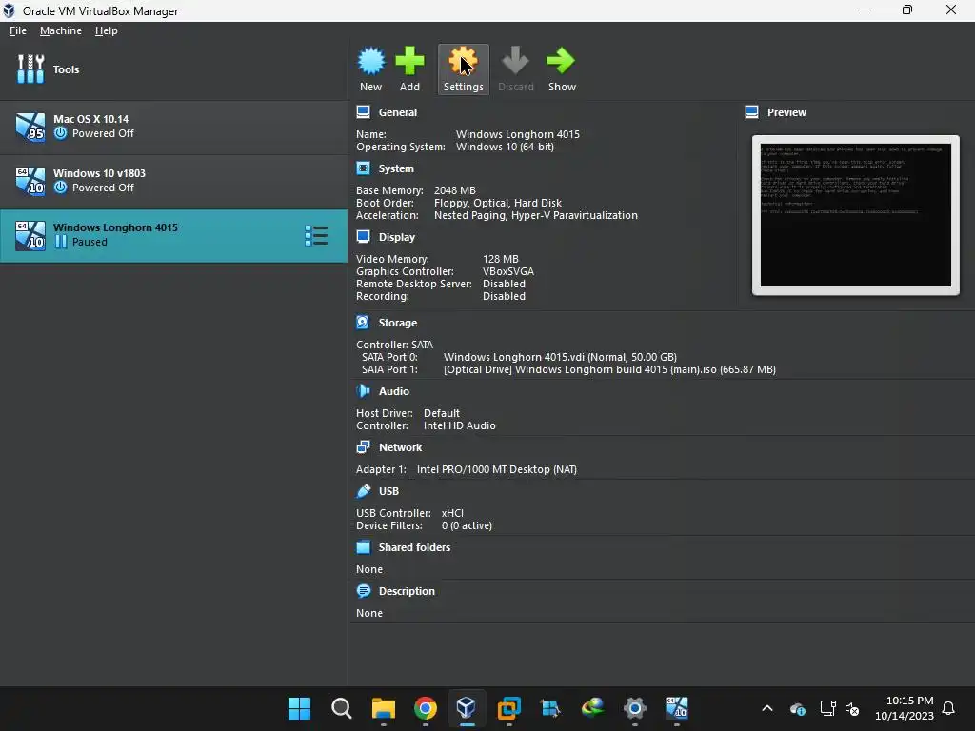
Task: Click the 'xHCI' USB controller value
Action: click(x=452, y=513)
